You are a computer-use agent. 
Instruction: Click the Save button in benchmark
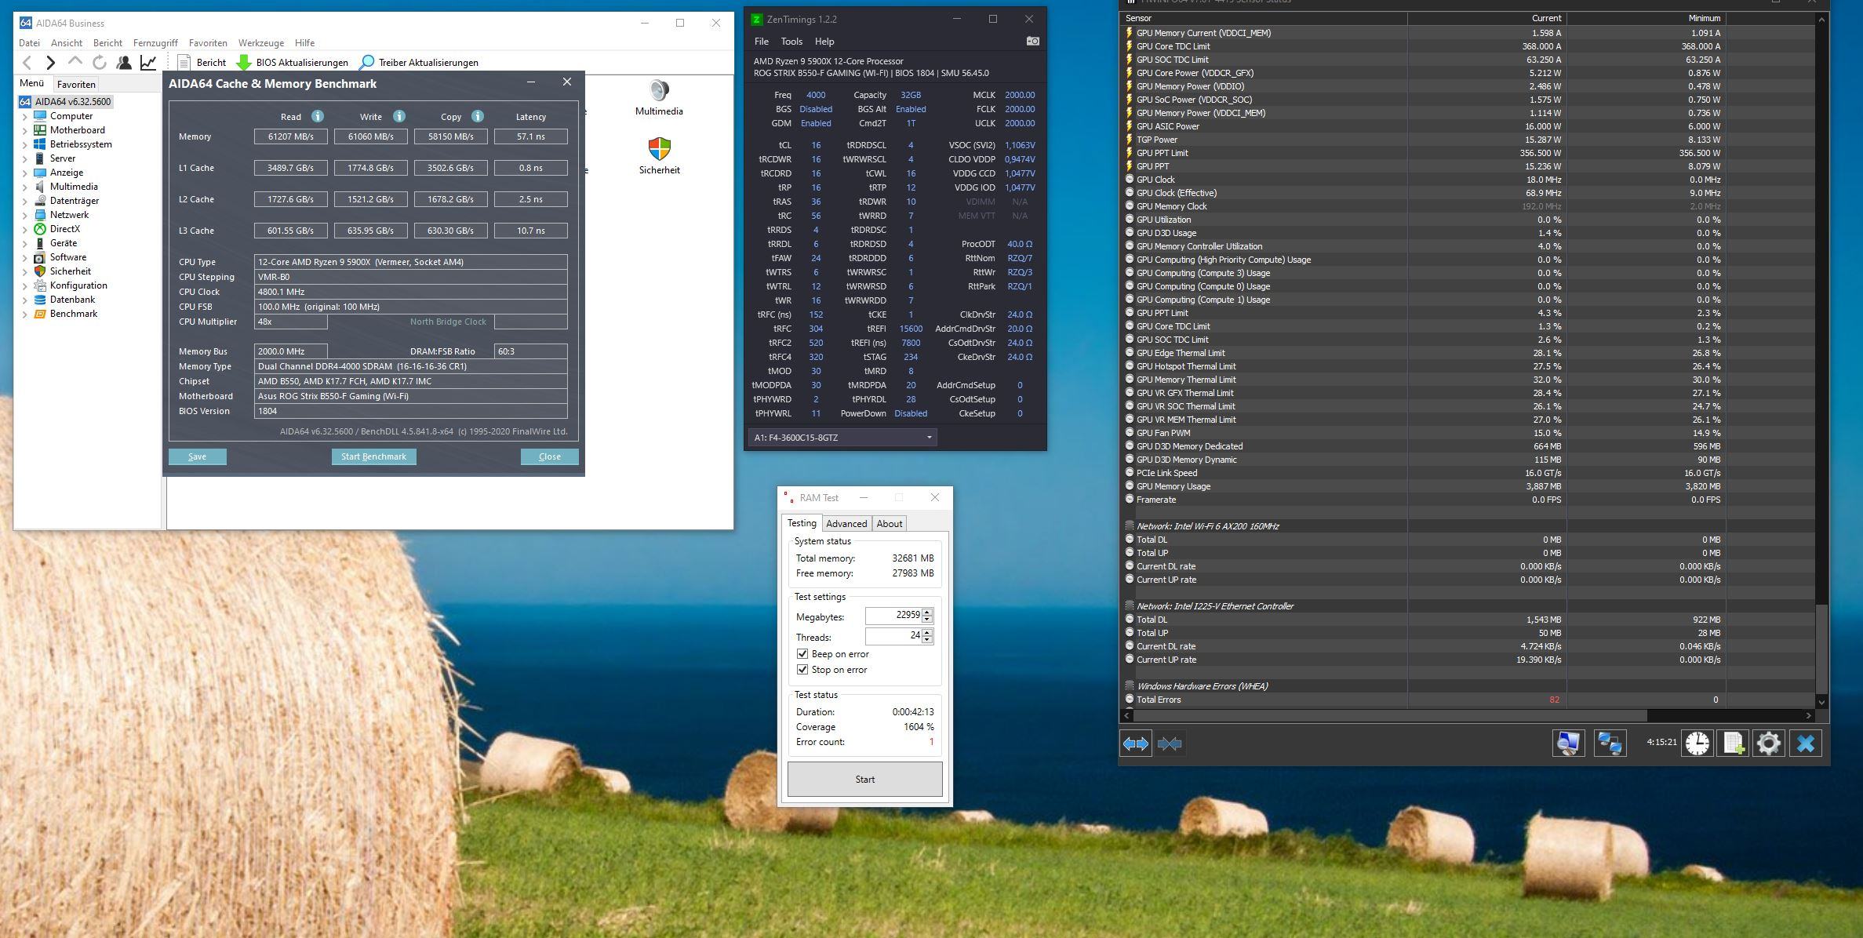coord(198,456)
